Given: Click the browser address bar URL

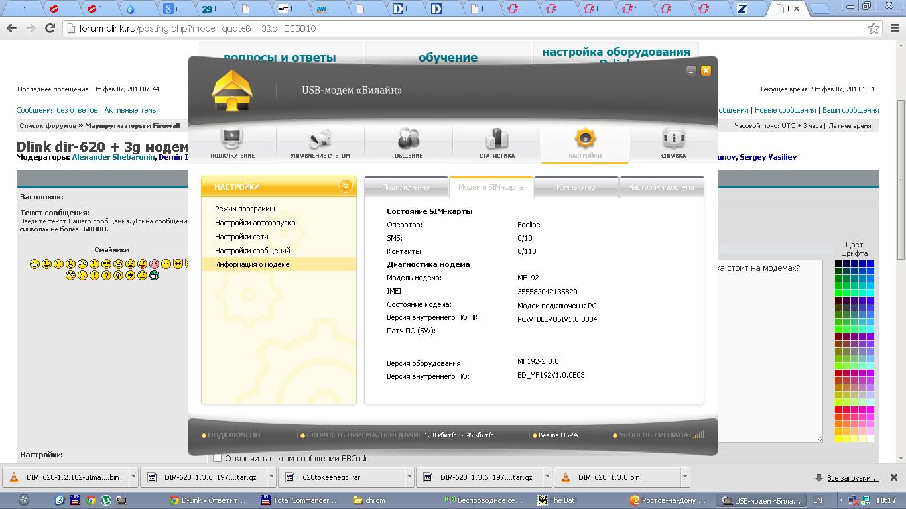Looking at the screenshot, I should tap(198, 28).
